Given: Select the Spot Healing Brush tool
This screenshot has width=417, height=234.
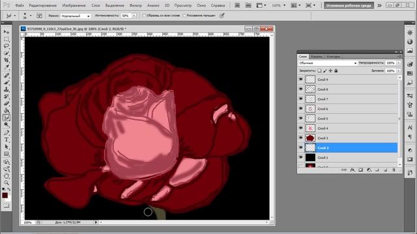Looking at the screenshot, I should [7, 75].
